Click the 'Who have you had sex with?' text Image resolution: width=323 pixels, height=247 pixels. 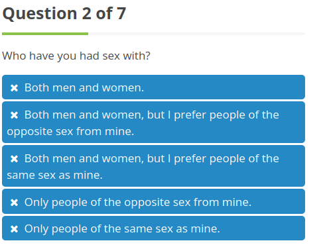pyautogui.click(x=76, y=56)
